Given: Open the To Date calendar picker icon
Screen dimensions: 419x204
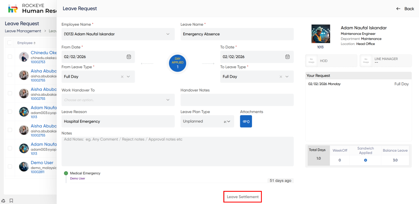Looking at the screenshot, I should point(287,57).
